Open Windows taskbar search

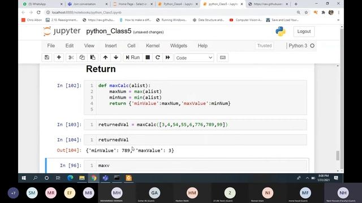click(35, 178)
